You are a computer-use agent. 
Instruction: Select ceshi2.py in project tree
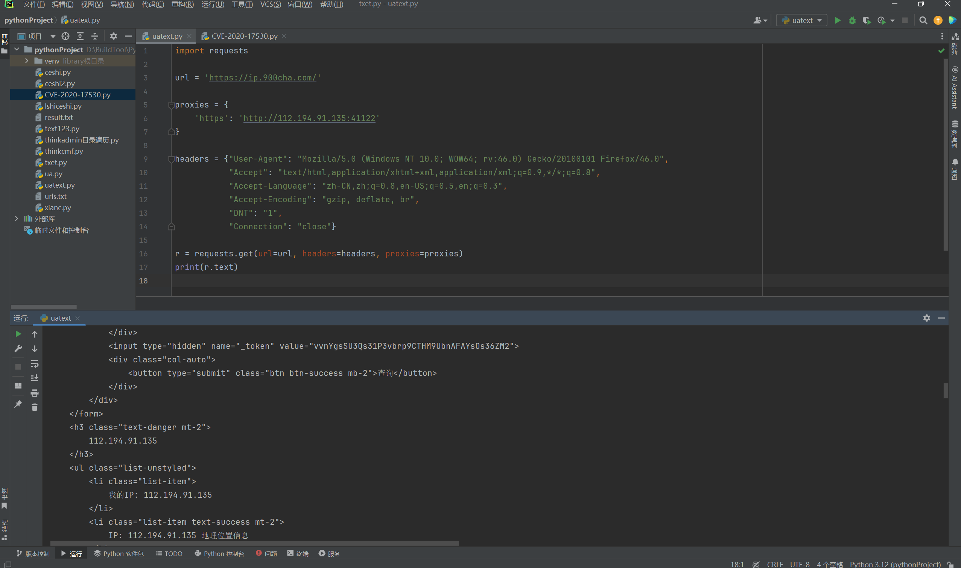60,83
